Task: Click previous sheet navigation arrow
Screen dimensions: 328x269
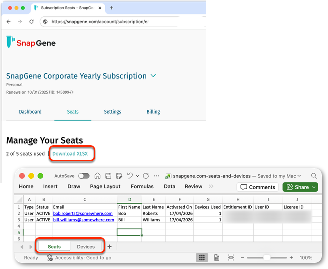Action: tap(22, 247)
